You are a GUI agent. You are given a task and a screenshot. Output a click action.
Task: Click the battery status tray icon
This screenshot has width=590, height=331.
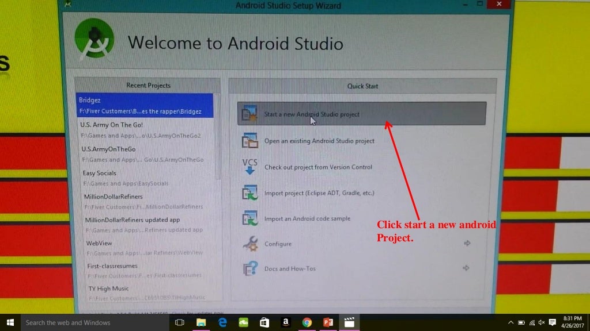click(x=521, y=322)
